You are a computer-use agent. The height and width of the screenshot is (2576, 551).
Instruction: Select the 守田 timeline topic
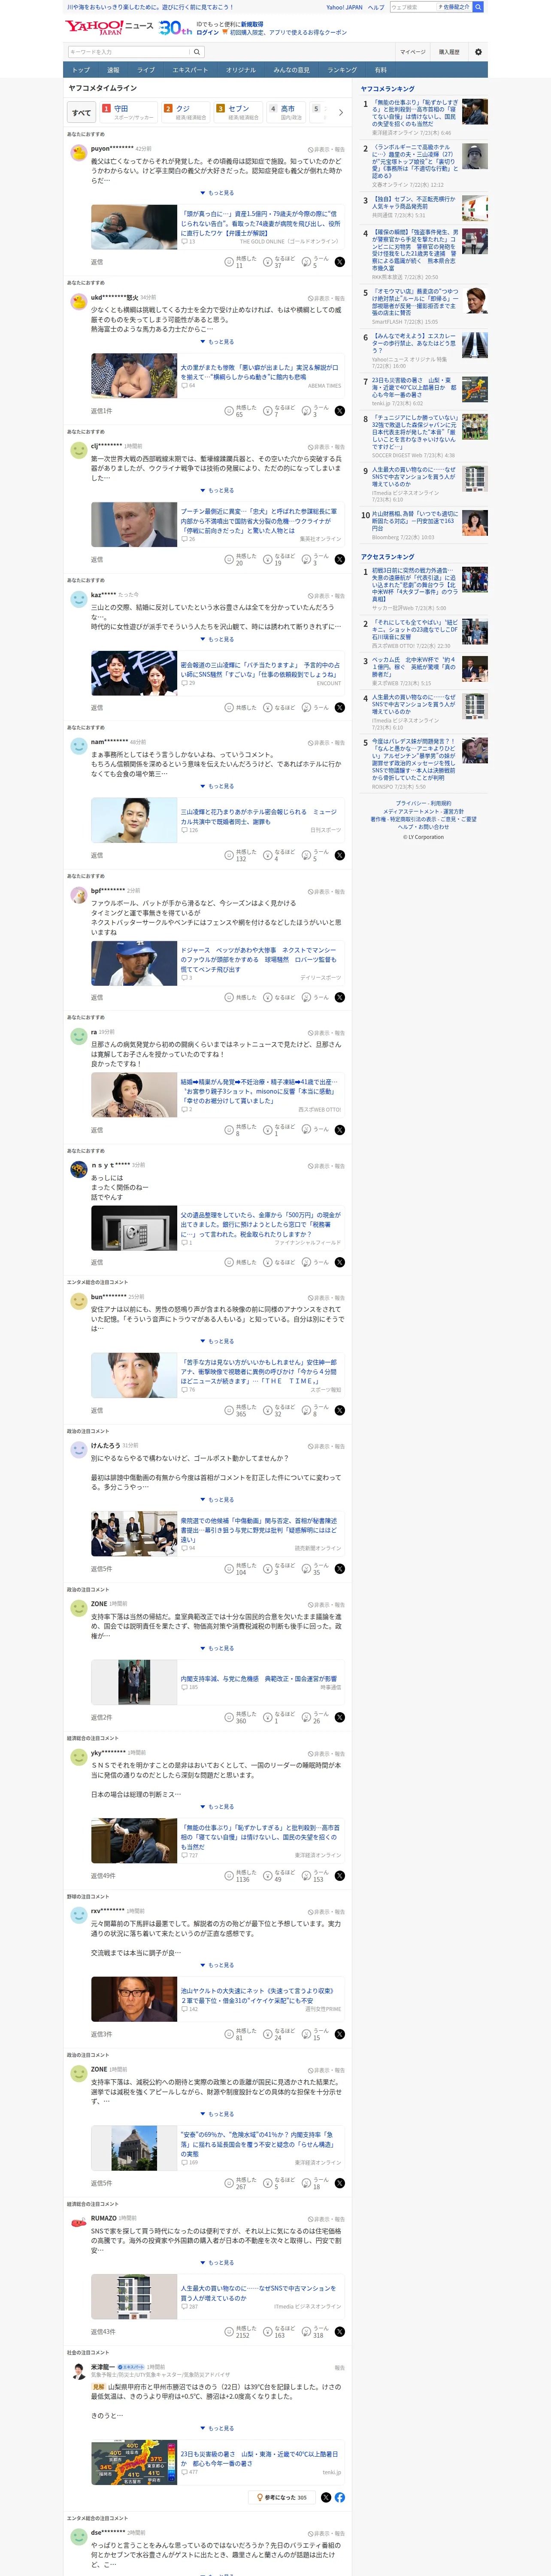click(x=128, y=112)
